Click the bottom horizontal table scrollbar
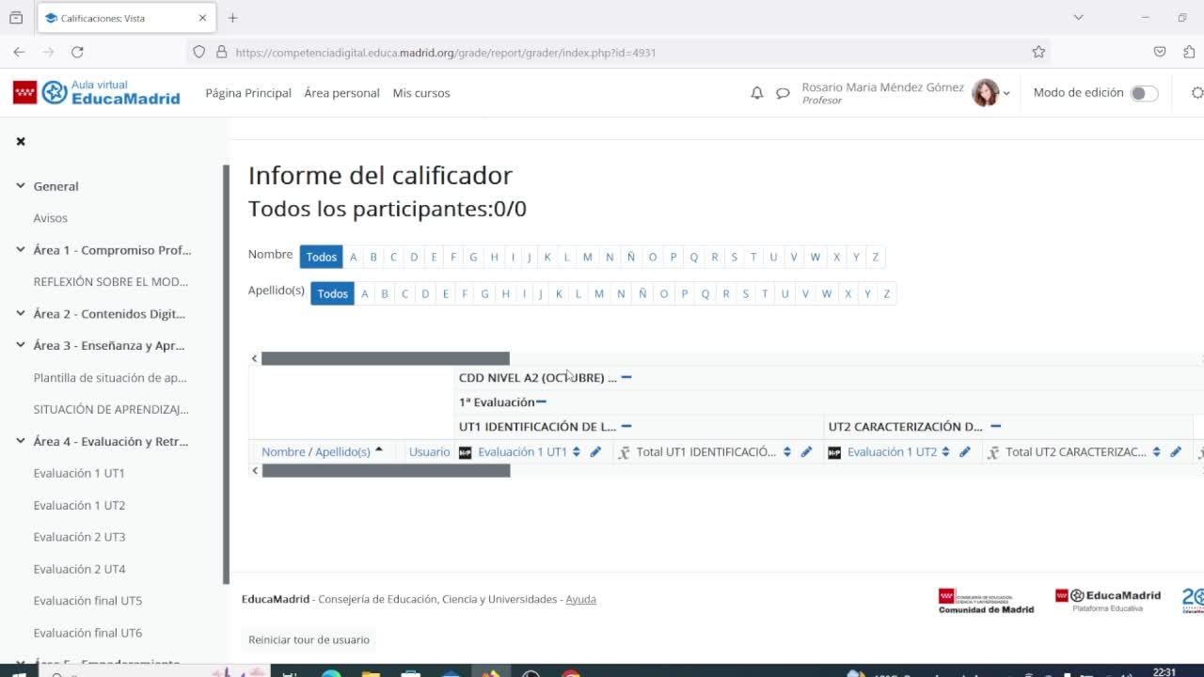The image size is (1204, 677). click(386, 471)
